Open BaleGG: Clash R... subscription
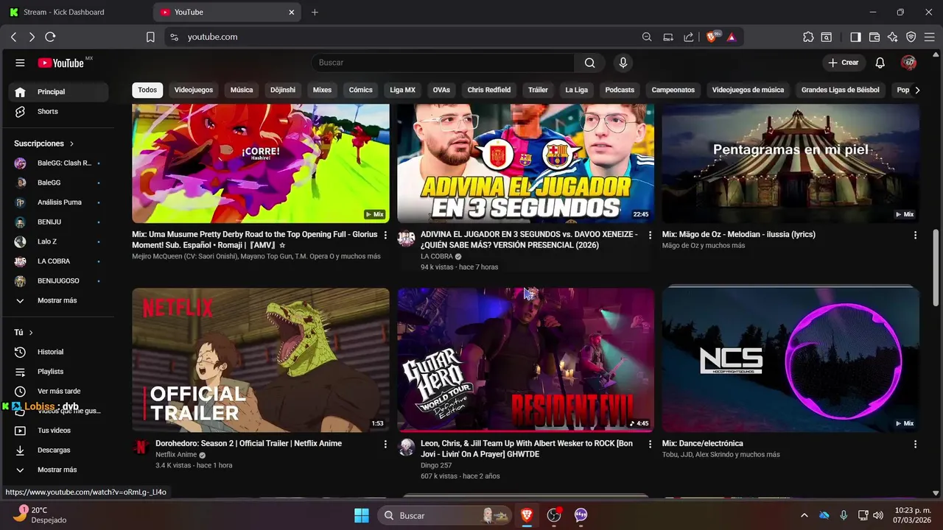 click(58, 163)
